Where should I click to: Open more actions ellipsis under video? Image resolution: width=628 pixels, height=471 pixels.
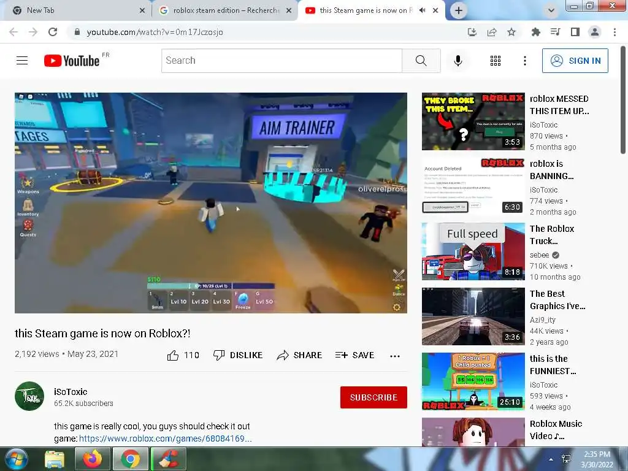click(x=395, y=356)
